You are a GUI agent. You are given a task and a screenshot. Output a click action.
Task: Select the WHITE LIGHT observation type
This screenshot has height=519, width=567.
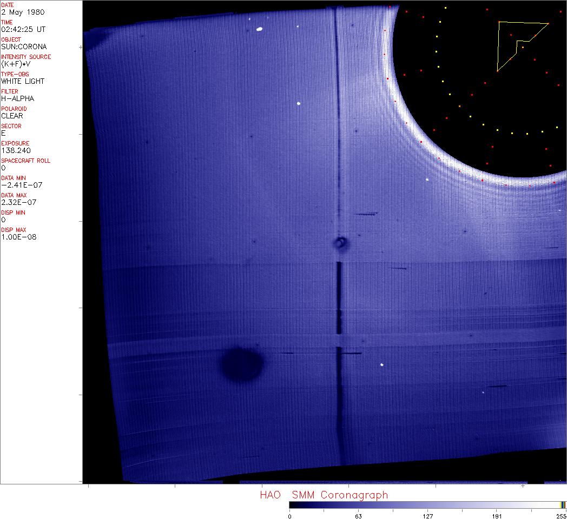point(23,81)
